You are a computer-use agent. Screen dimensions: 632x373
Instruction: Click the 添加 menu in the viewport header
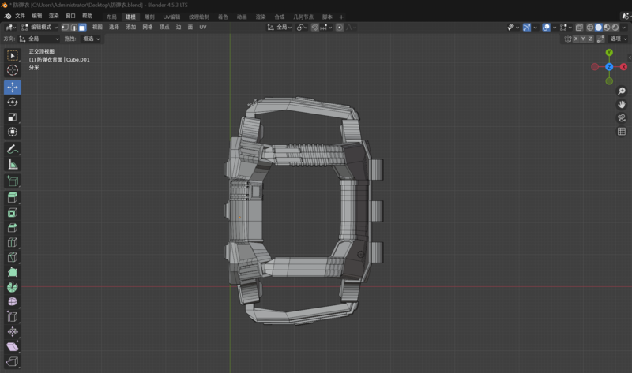click(x=131, y=28)
